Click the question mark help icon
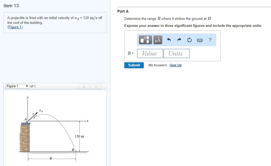271x166 pixels. click(210, 40)
